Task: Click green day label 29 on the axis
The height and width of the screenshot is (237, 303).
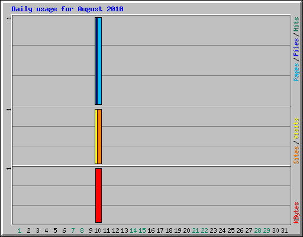Action: pos(266,230)
